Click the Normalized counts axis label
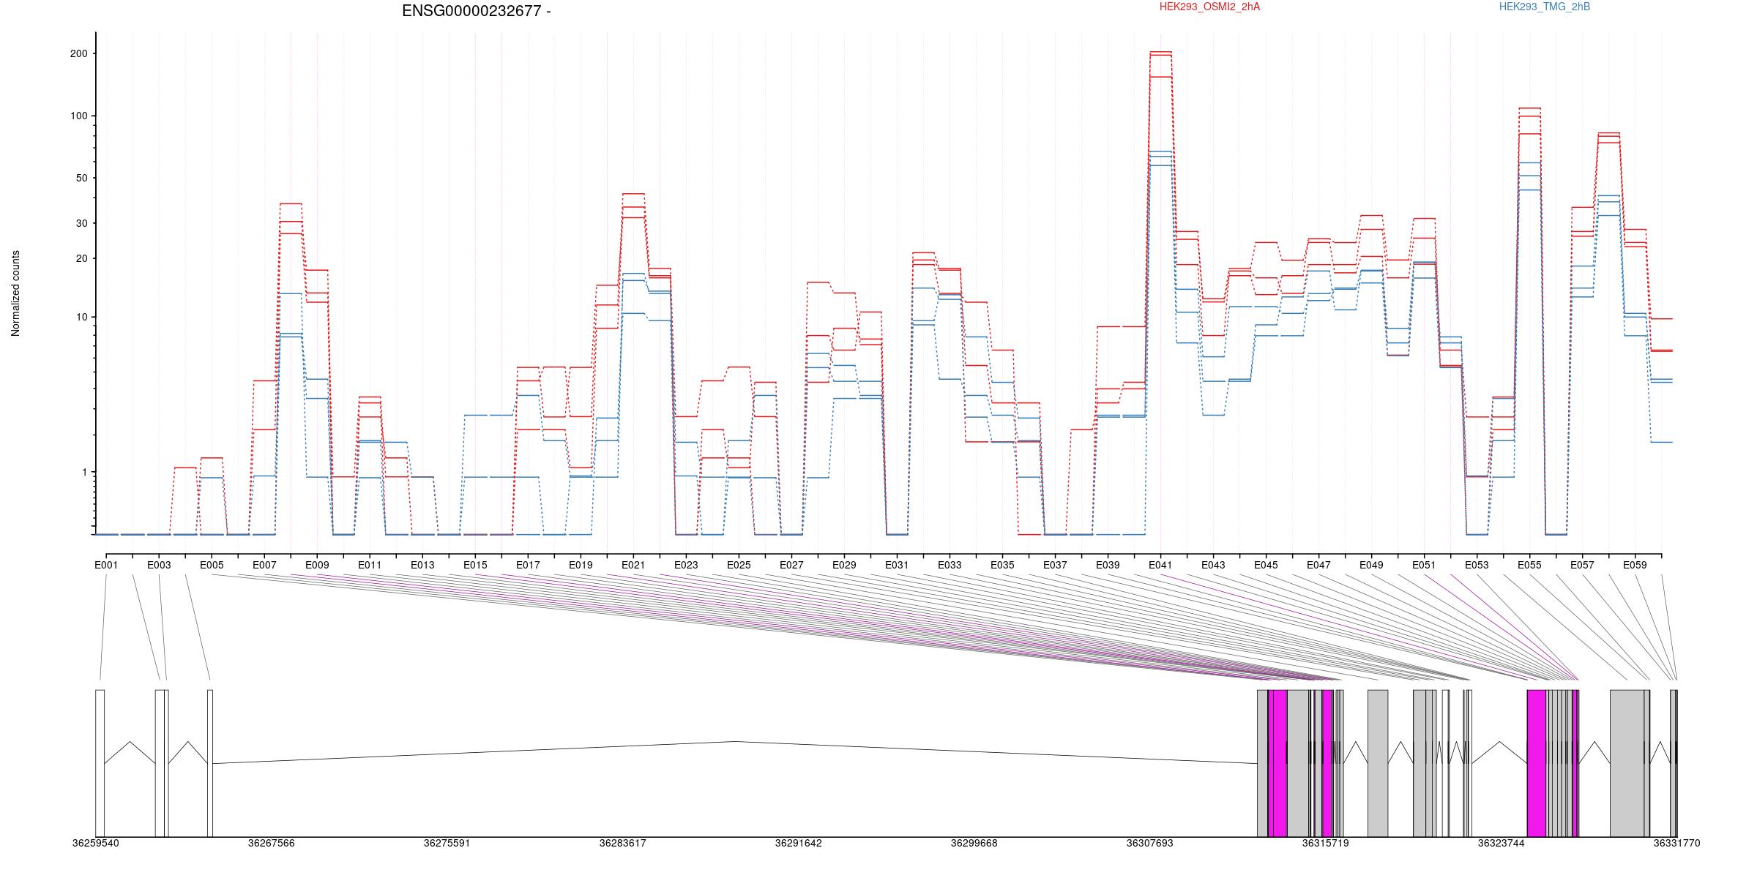Viewport: 1757px width, 878px height. pyautogui.click(x=15, y=293)
